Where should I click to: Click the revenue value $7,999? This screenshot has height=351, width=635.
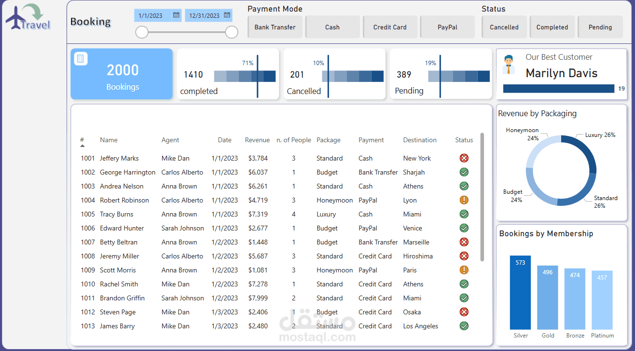point(258,298)
